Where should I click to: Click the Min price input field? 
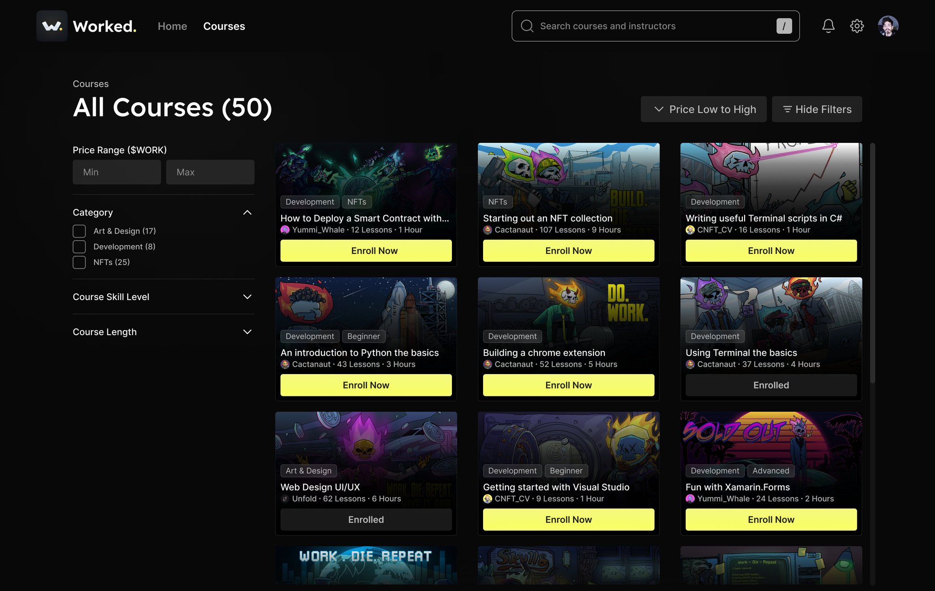(x=116, y=172)
